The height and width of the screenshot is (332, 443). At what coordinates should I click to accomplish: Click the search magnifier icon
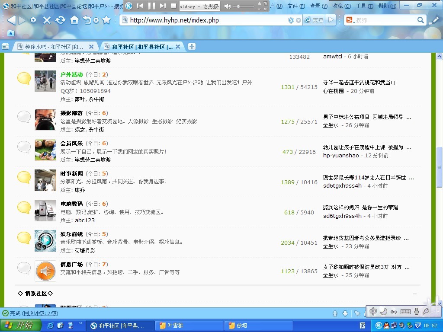pyautogui.click(x=421, y=20)
